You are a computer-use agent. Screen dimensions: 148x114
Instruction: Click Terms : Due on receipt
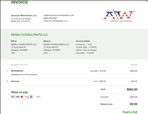tap(86, 50)
